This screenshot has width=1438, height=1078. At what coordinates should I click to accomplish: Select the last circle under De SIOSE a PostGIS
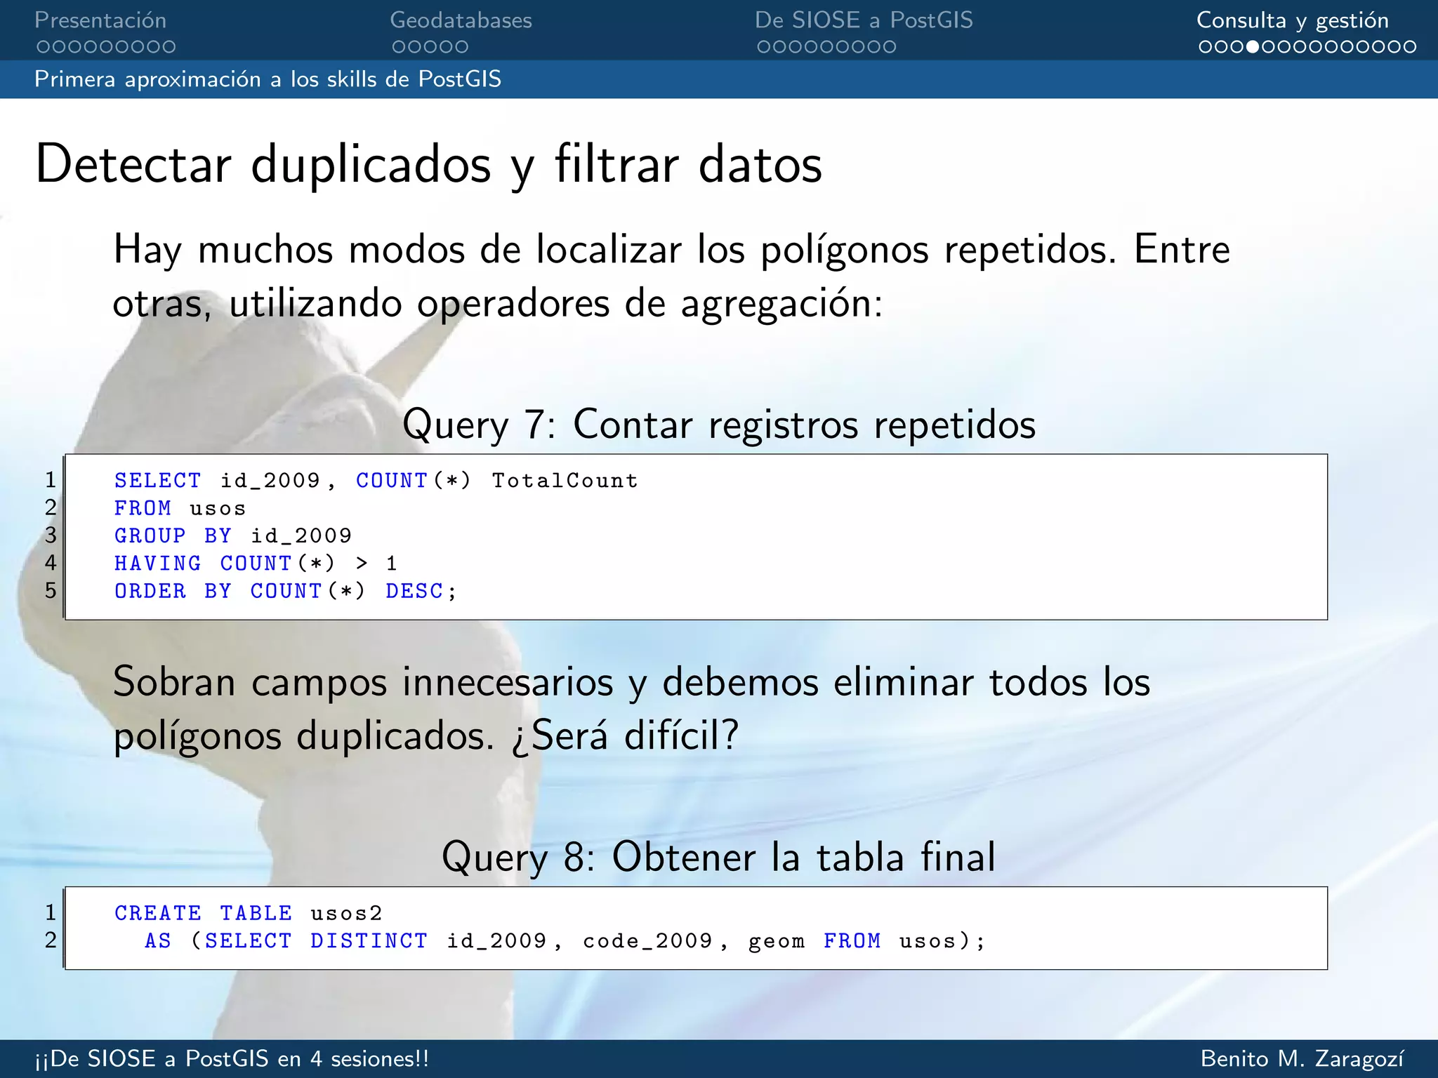tap(889, 47)
